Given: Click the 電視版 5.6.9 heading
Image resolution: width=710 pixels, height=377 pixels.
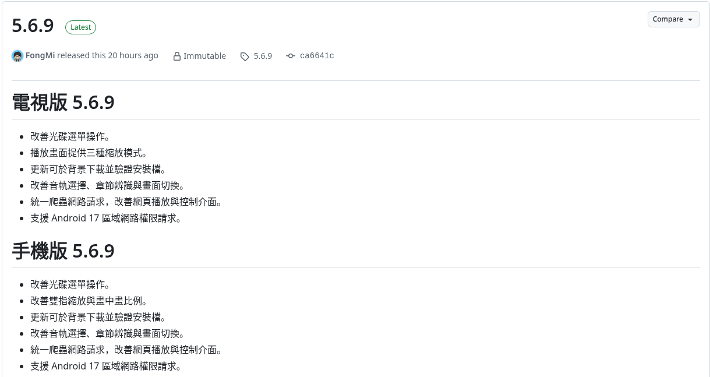Looking at the screenshot, I should [63, 103].
